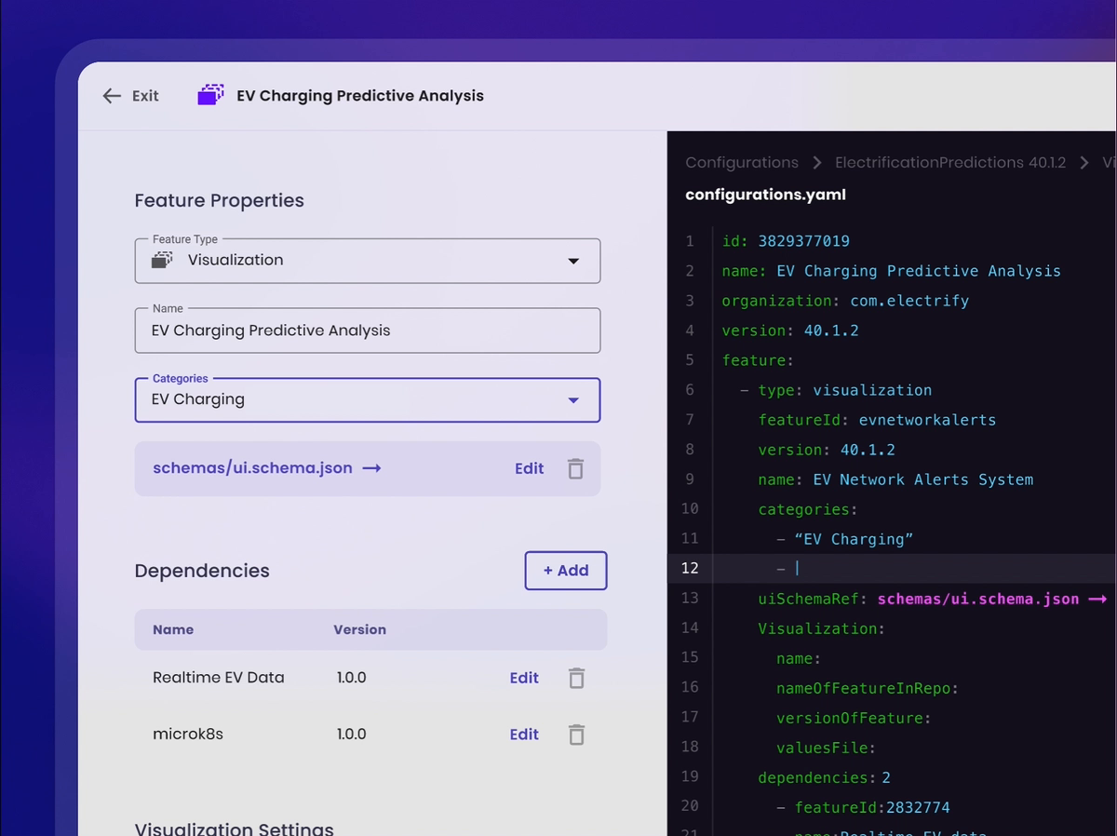
Task: Click the Realtime EV Data row name
Action: pyautogui.click(x=219, y=678)
